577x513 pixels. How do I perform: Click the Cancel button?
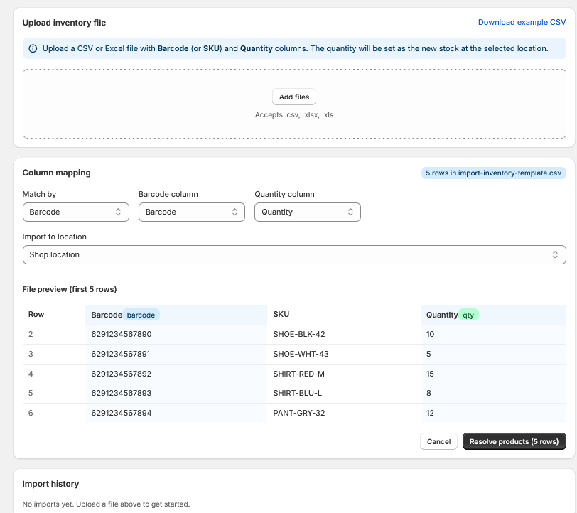pos(438,441)
